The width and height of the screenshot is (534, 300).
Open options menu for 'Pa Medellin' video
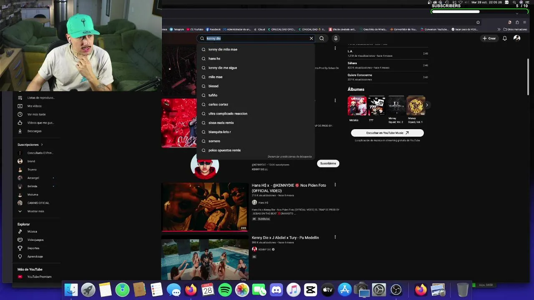tap(335, 237)
